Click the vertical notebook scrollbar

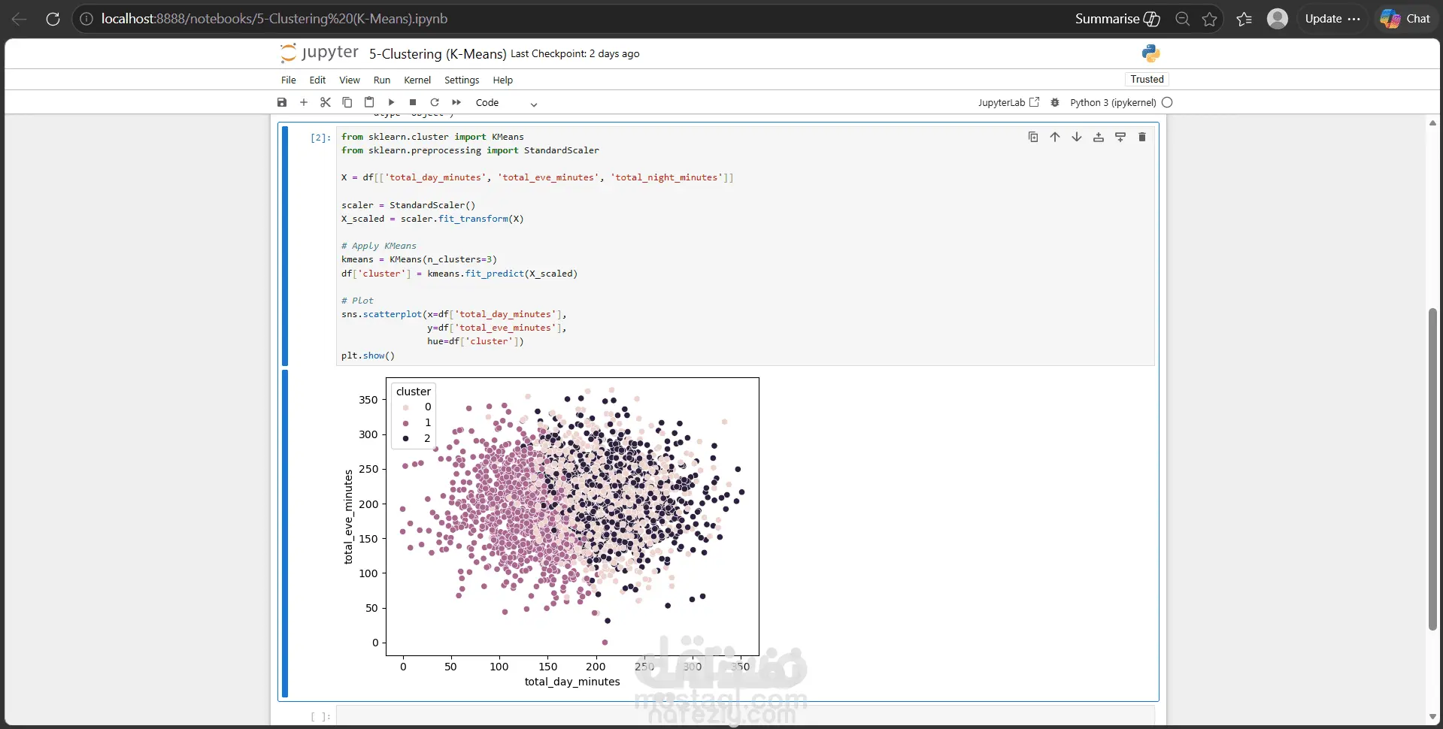(1432, 470)
